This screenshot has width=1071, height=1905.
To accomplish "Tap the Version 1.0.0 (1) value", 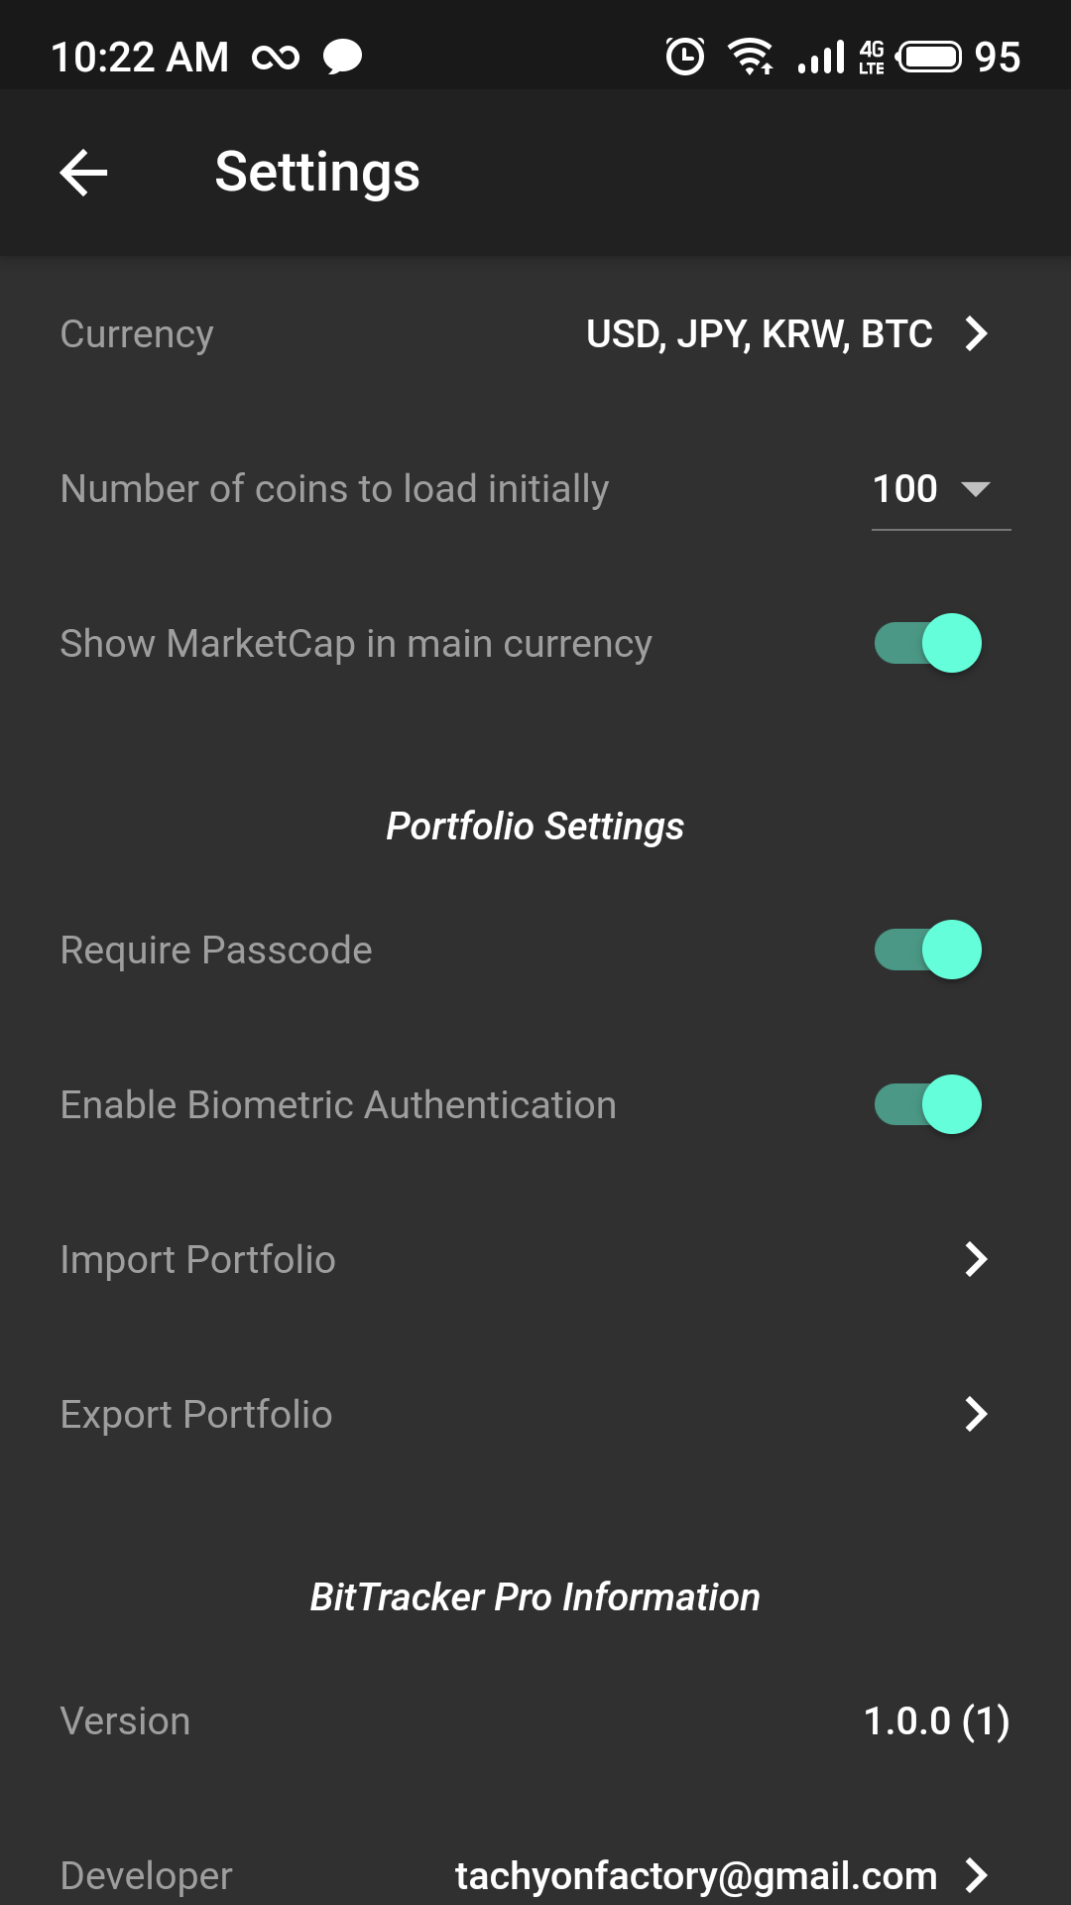I will [x=936, y=1721].
